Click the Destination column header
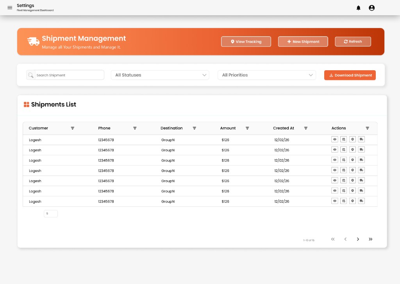This screenshot has height=284, width=400. 172,128
